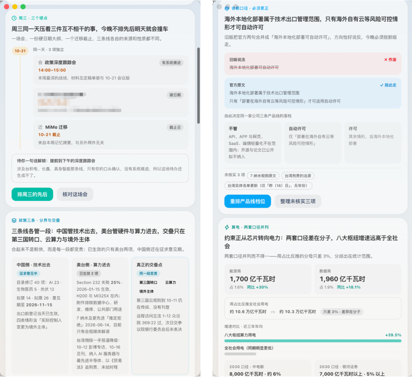The image size is (412, 377).
Task: Open the 中国侧 · 技术出去 column
Action: 40,316
